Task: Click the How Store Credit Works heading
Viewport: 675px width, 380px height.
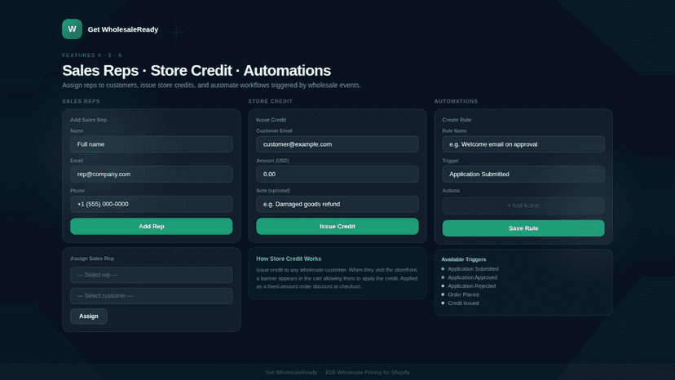Action: [289, 259]
